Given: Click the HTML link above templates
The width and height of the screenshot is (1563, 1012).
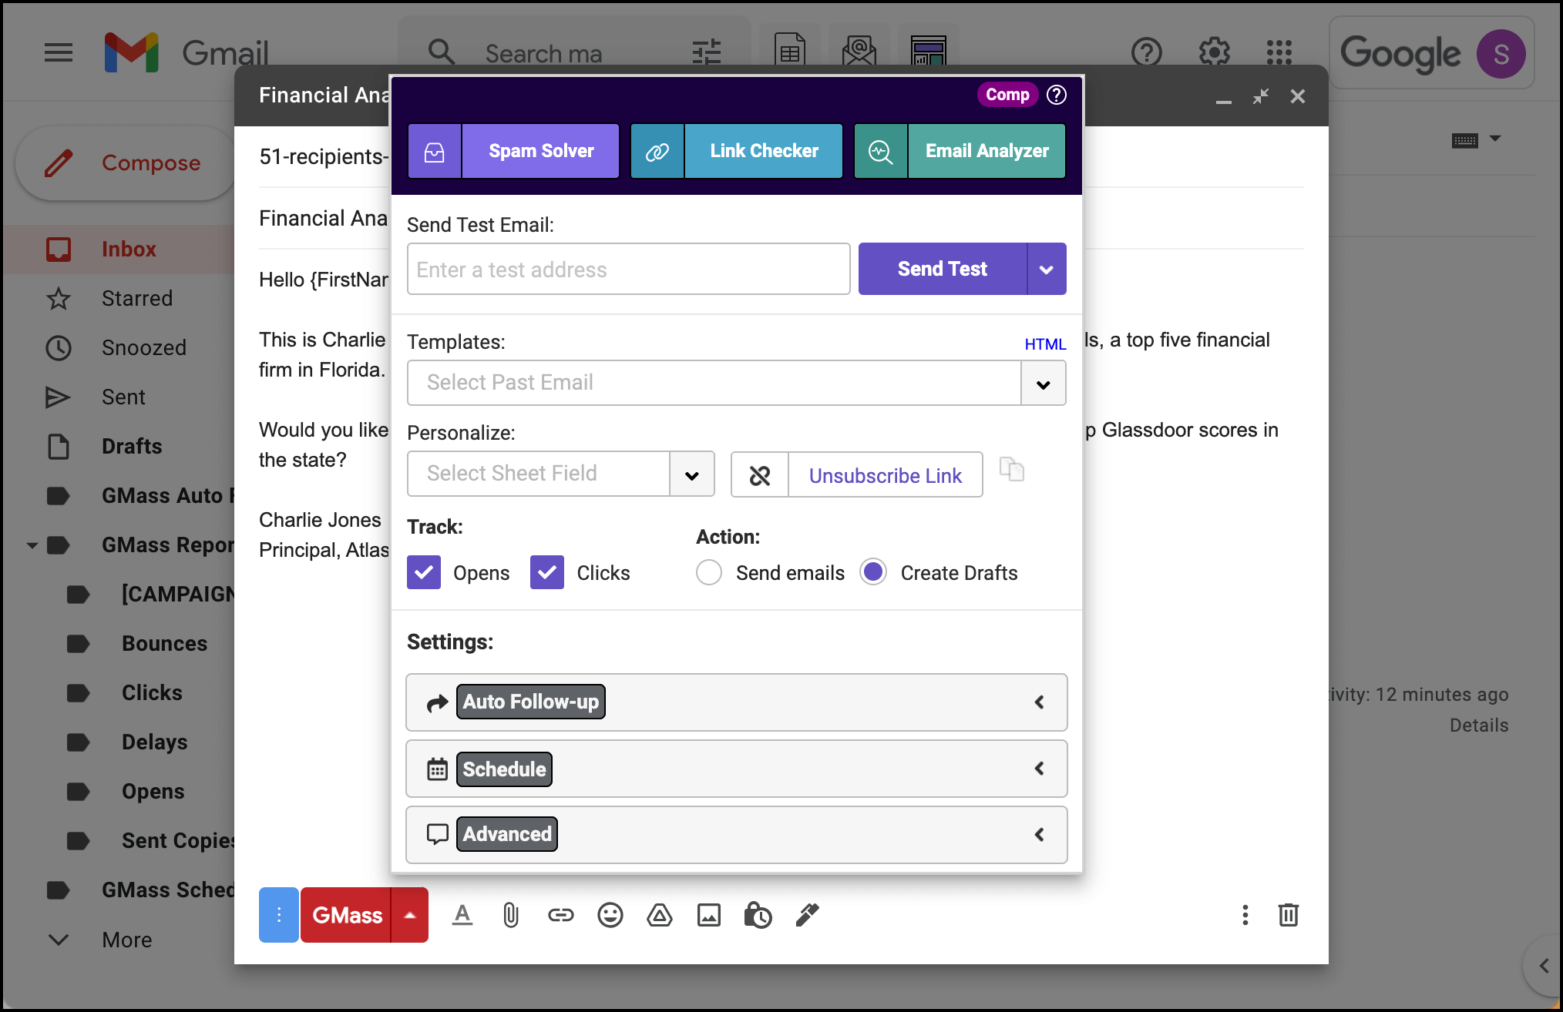Looking at the screenshot, I should tap(1045, 344).
